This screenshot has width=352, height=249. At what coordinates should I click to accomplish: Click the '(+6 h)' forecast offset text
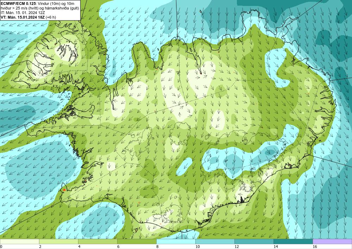click(x=51, y=17)
